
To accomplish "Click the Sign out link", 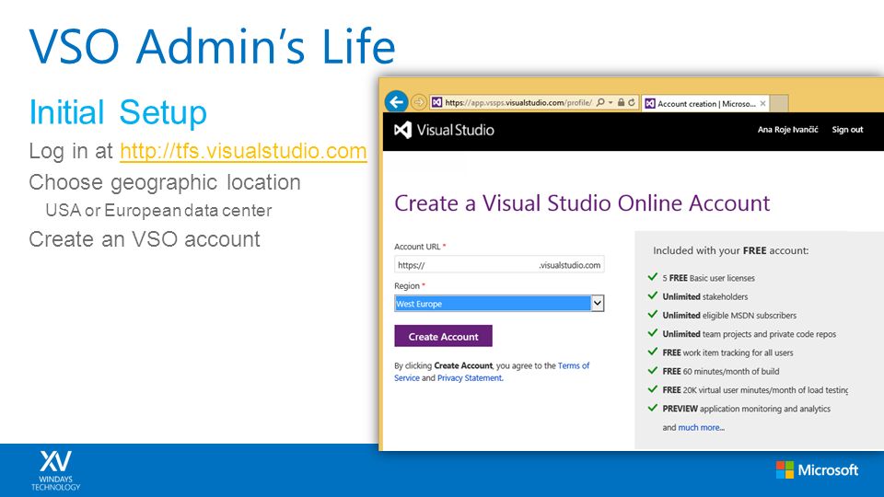I will (x=847, y=130).
